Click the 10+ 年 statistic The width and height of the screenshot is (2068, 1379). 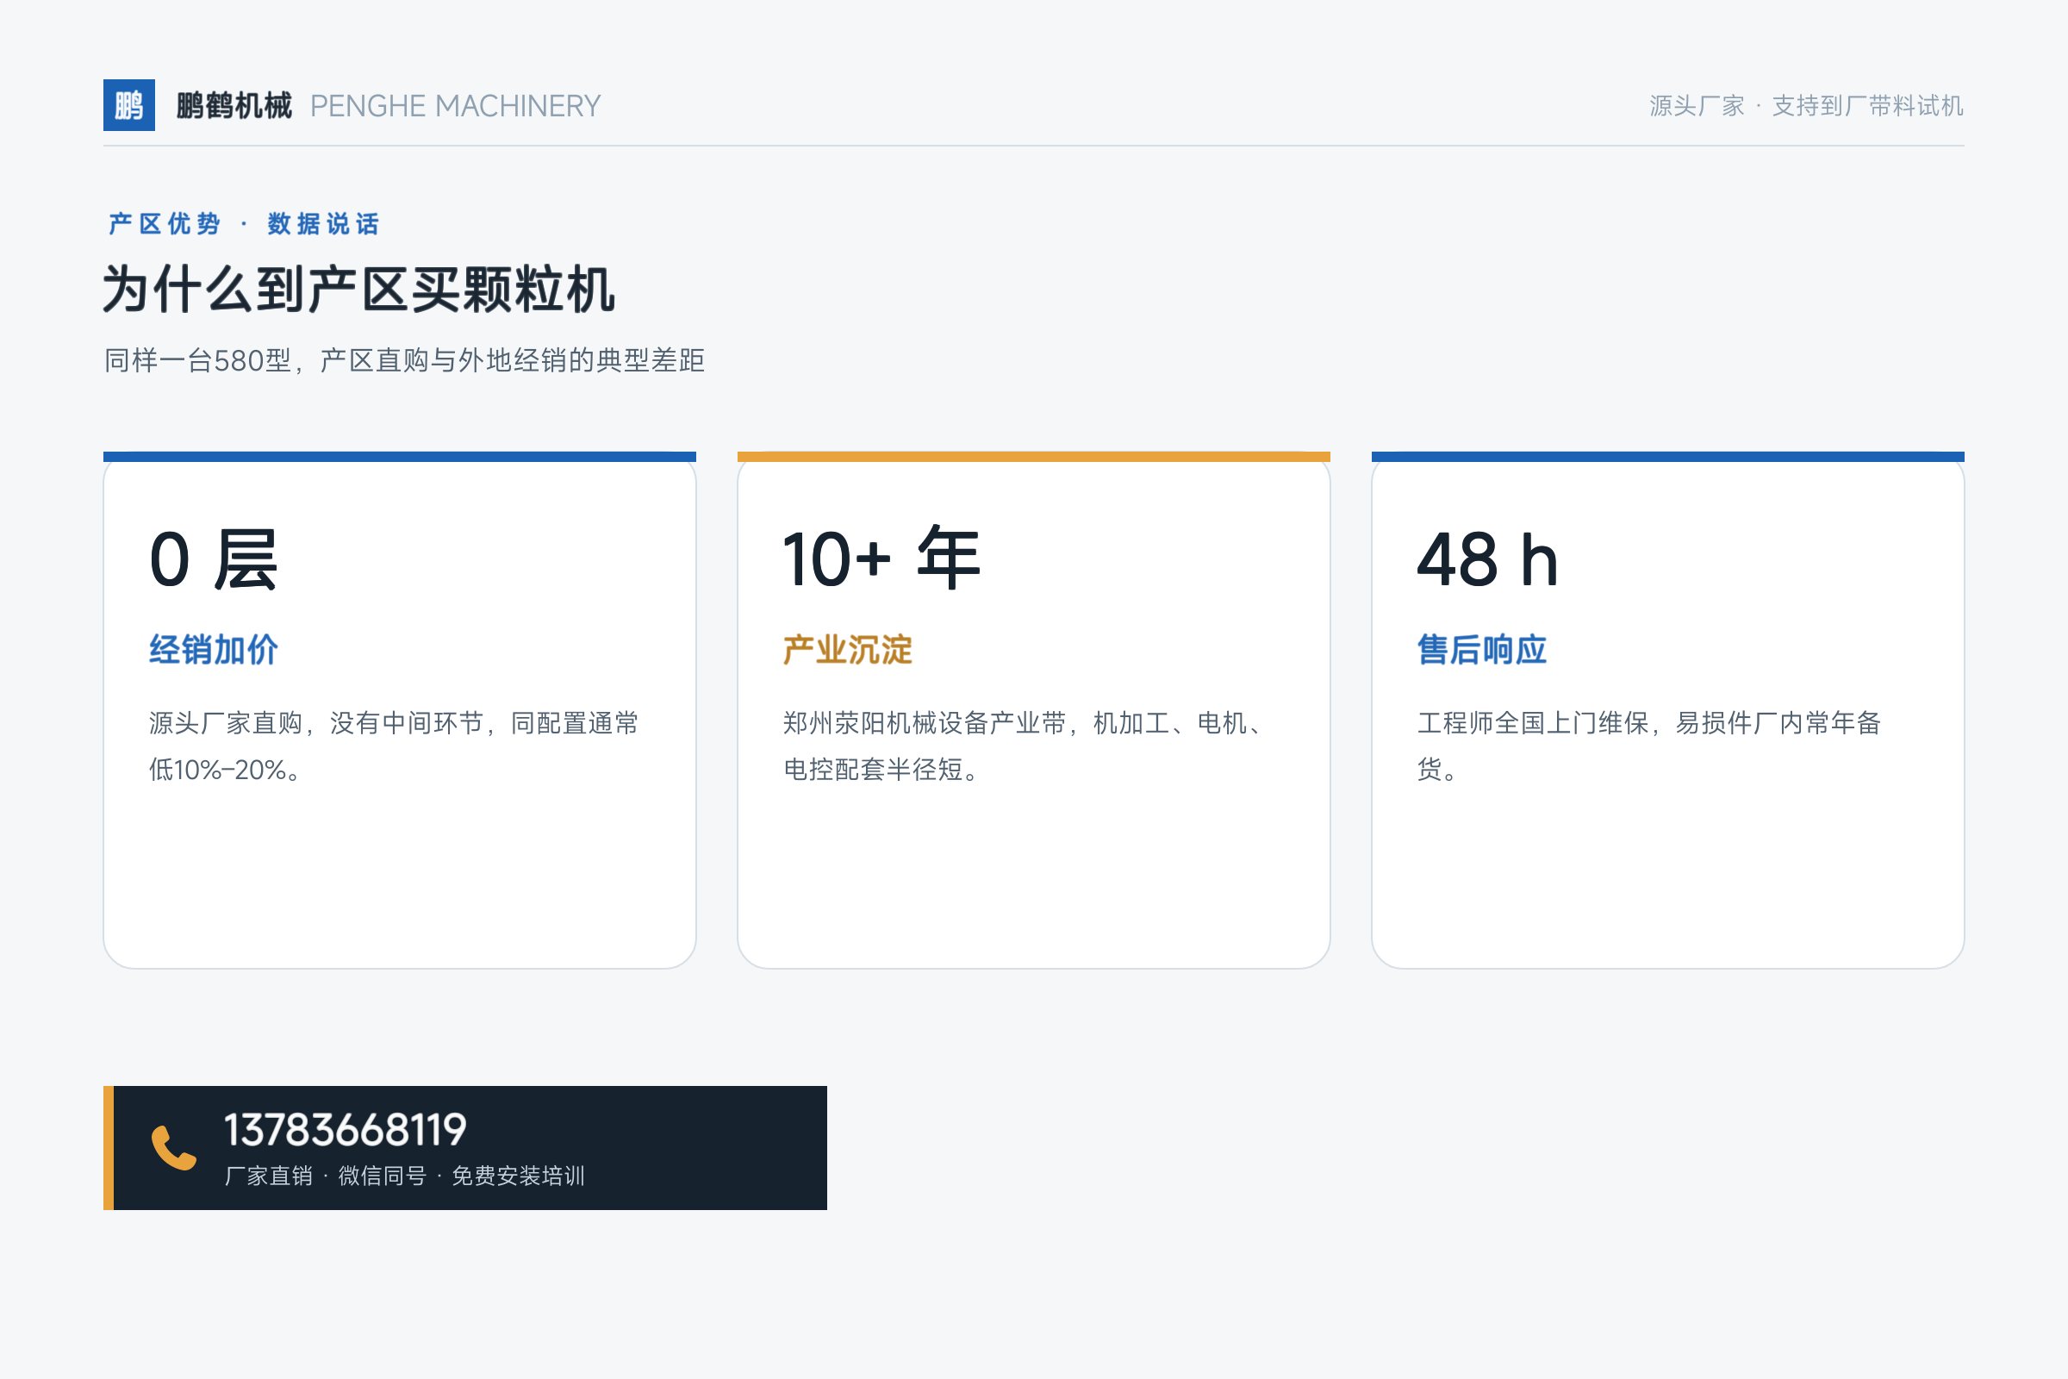881,559
